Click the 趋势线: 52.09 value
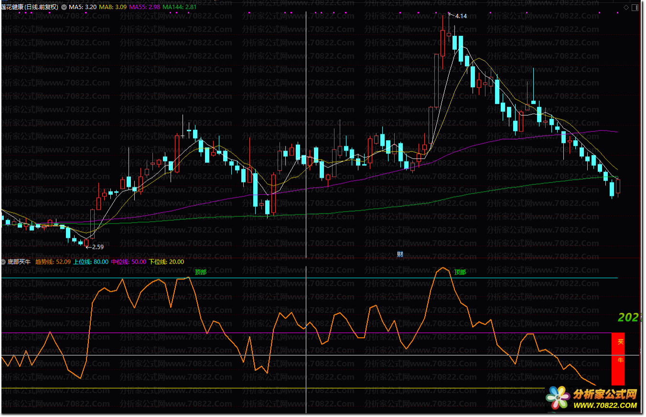This screenshot has height=417, width=646. tap(53, 262)
